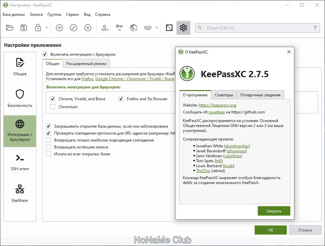The width and height of the screenshot is (325, 246).
Task: Open the SSH-агент settings category
Action: (20, 163)
